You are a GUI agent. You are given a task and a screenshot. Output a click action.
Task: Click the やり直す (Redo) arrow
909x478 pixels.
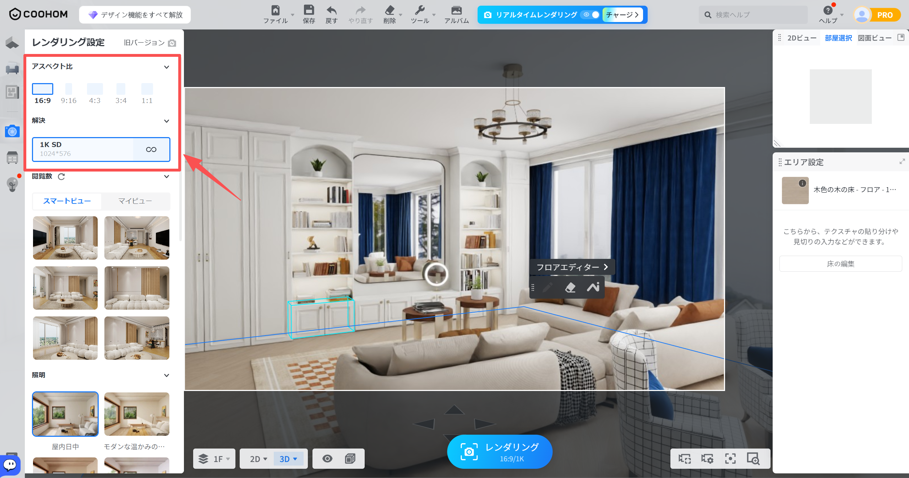(x=360, y=10)
